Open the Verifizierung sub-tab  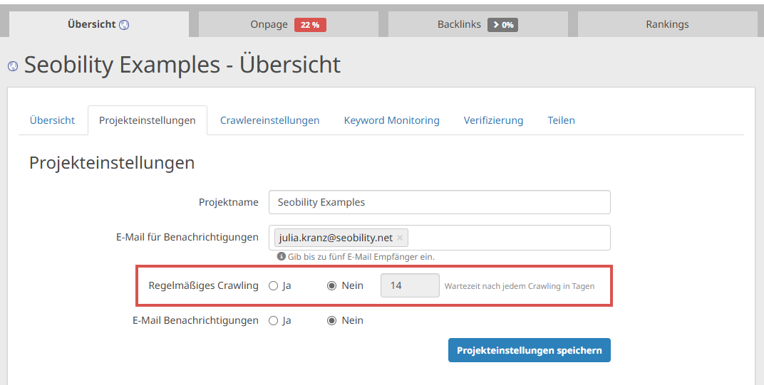[x=494, y=120]
